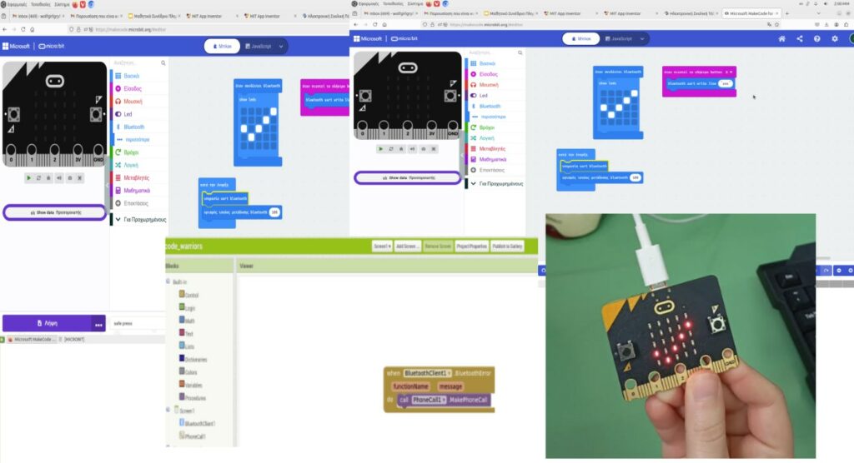Open Βασικά category in right MakeCode window
Viewport: 854px width, 463px height.
pos(495,63)
